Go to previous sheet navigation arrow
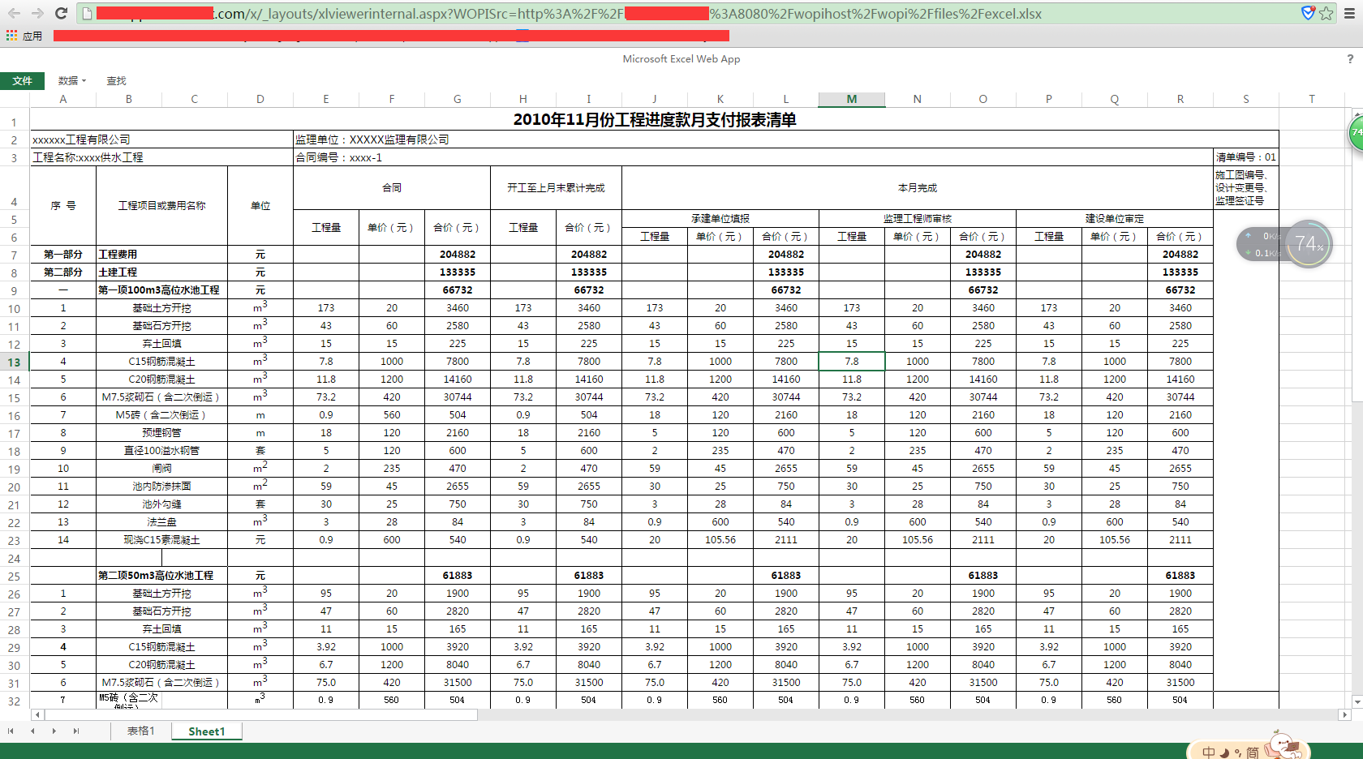Viewport: 1363px width, 759px height. (32, 731)
